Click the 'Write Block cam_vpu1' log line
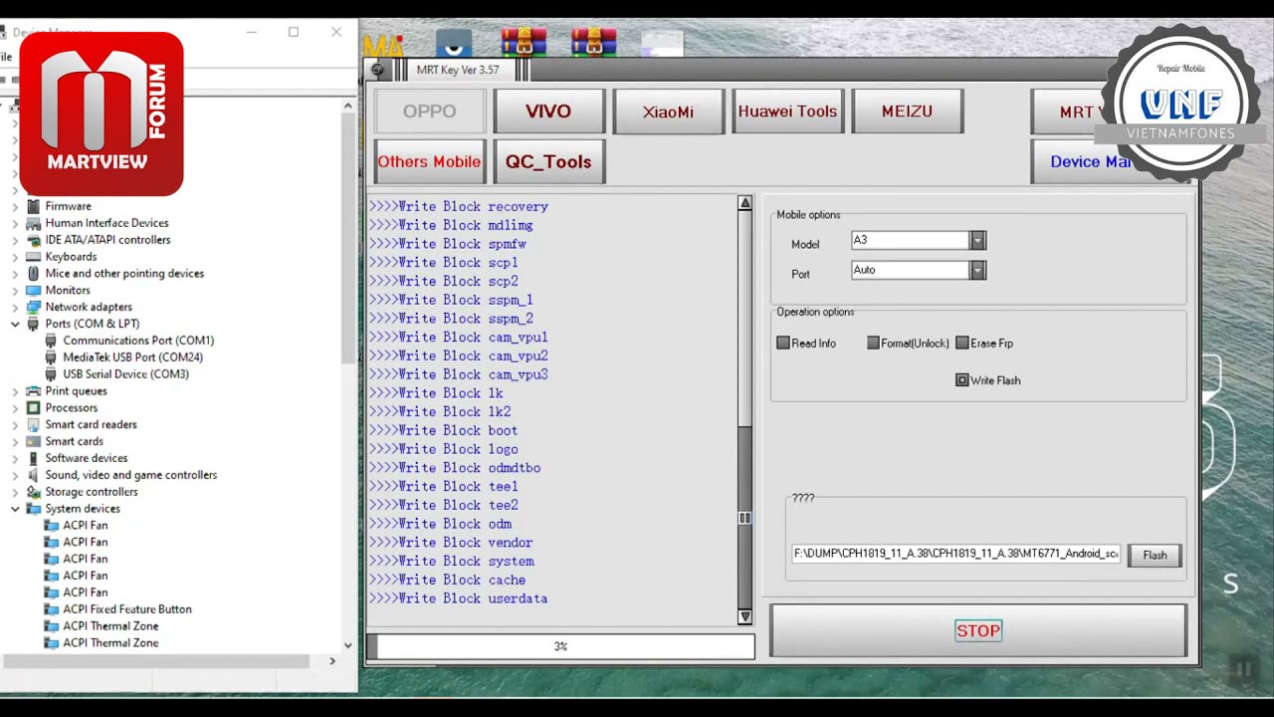 coord(459,338)
